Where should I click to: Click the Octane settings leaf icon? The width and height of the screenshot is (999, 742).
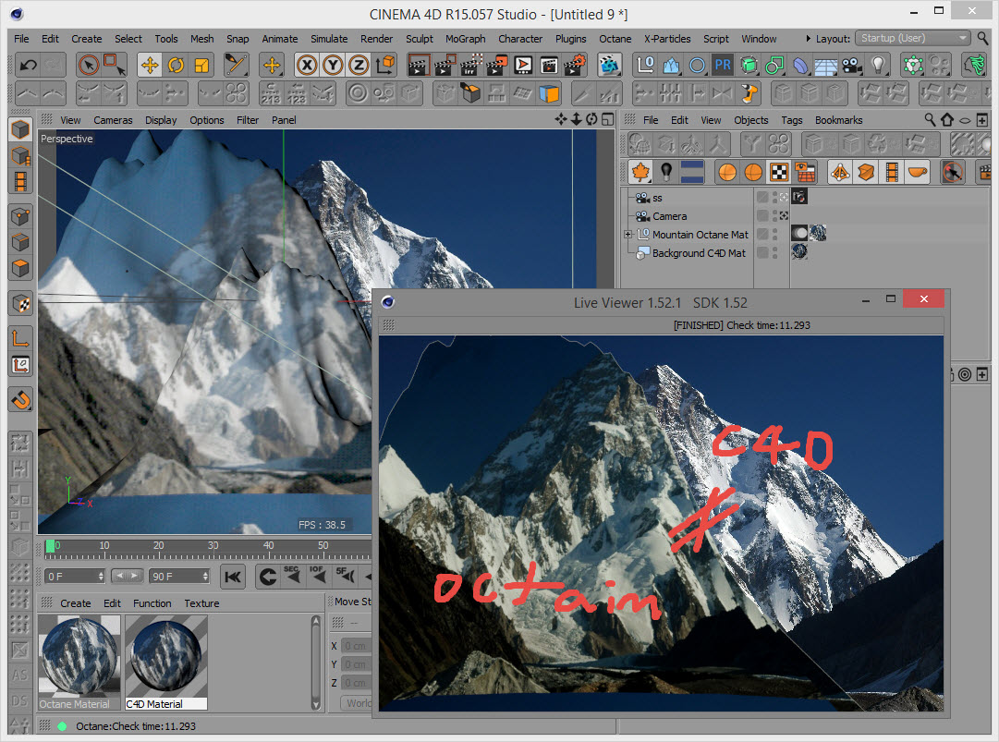point(640,172)
